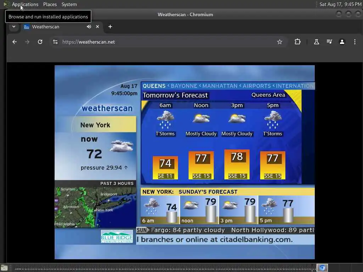This screenshot has width=363, height=272.
Task: Click the clock showing Sat Aug 17
Action: (340, 4)
